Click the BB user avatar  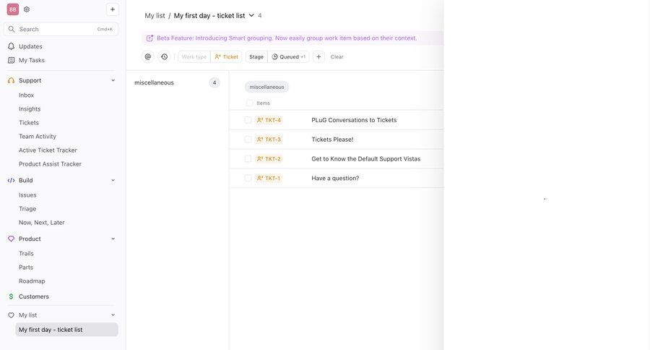(x=13, y=9)
